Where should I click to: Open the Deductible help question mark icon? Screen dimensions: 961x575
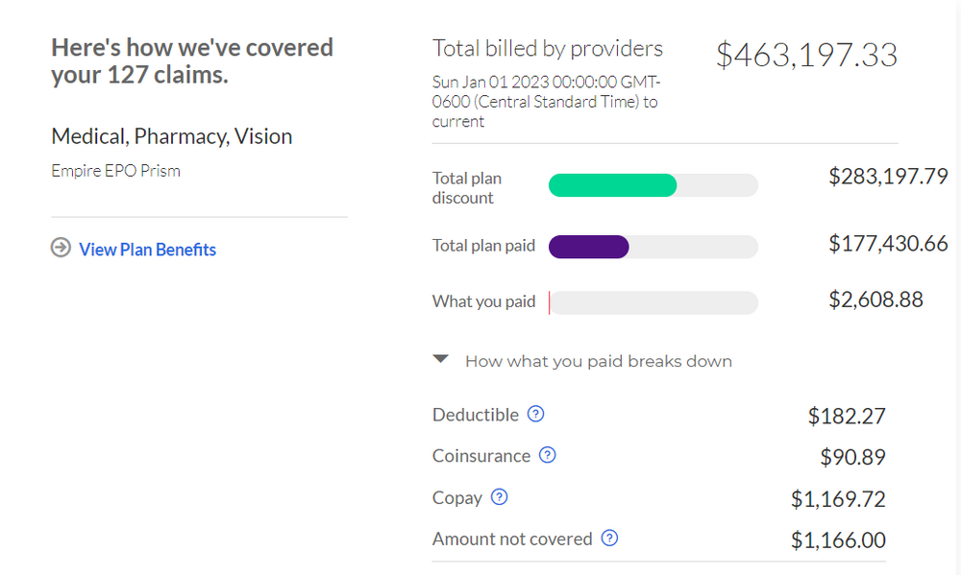tap(536, 415)
